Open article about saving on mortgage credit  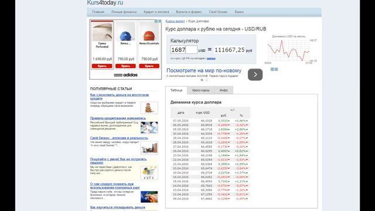click(120, 97)
